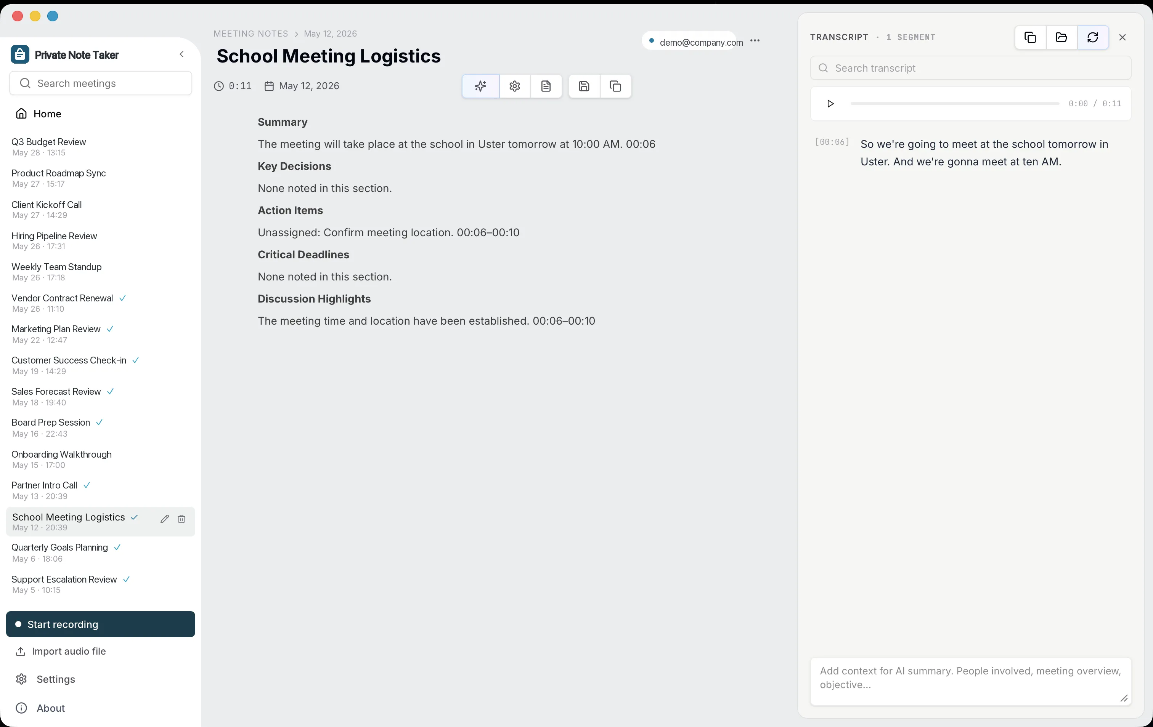
Task: Open Sales Forecast Review meeting
Action: 101,397
